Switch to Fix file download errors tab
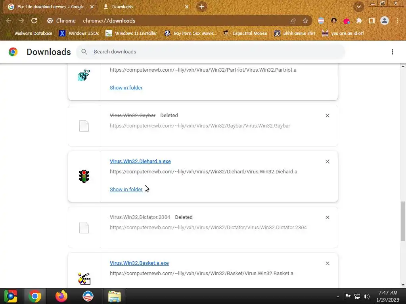 tap(50, 7)
